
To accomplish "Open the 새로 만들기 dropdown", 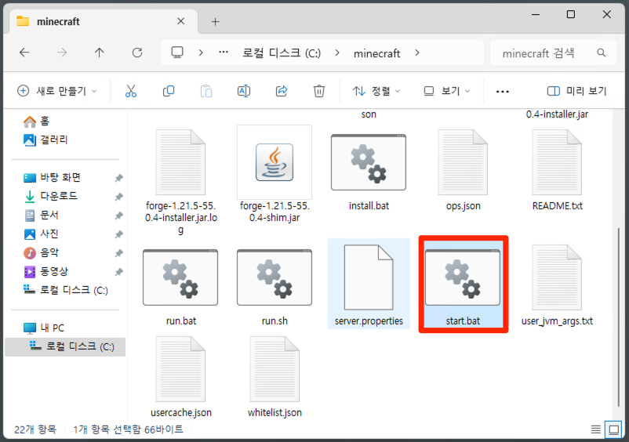I will (x=57, y=91).
